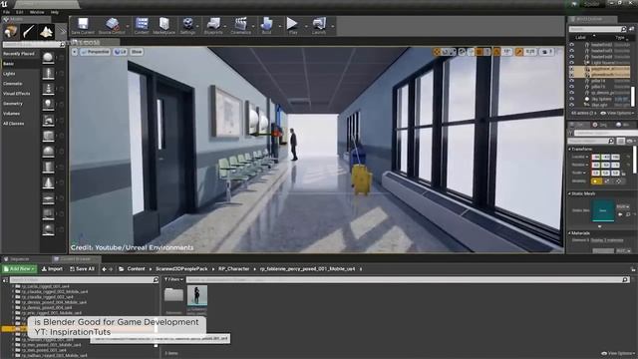Click RP_Character in breadcrumb path
The height and width of the screenshot is (359, 638).
[233, 269]
